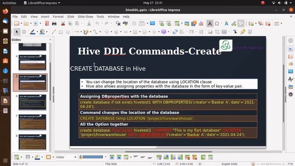The width and height of the screenshot is (295, 166).
Task: Select slide 8 thumbnail
Action: click(32, 142)
